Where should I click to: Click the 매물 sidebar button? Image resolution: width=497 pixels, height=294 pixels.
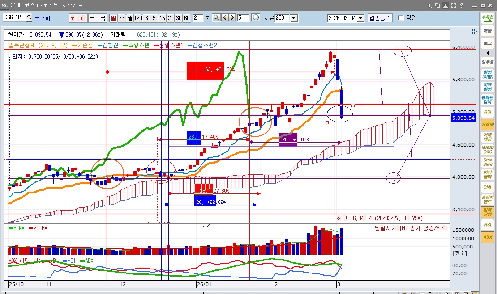(x=488, y=31)
